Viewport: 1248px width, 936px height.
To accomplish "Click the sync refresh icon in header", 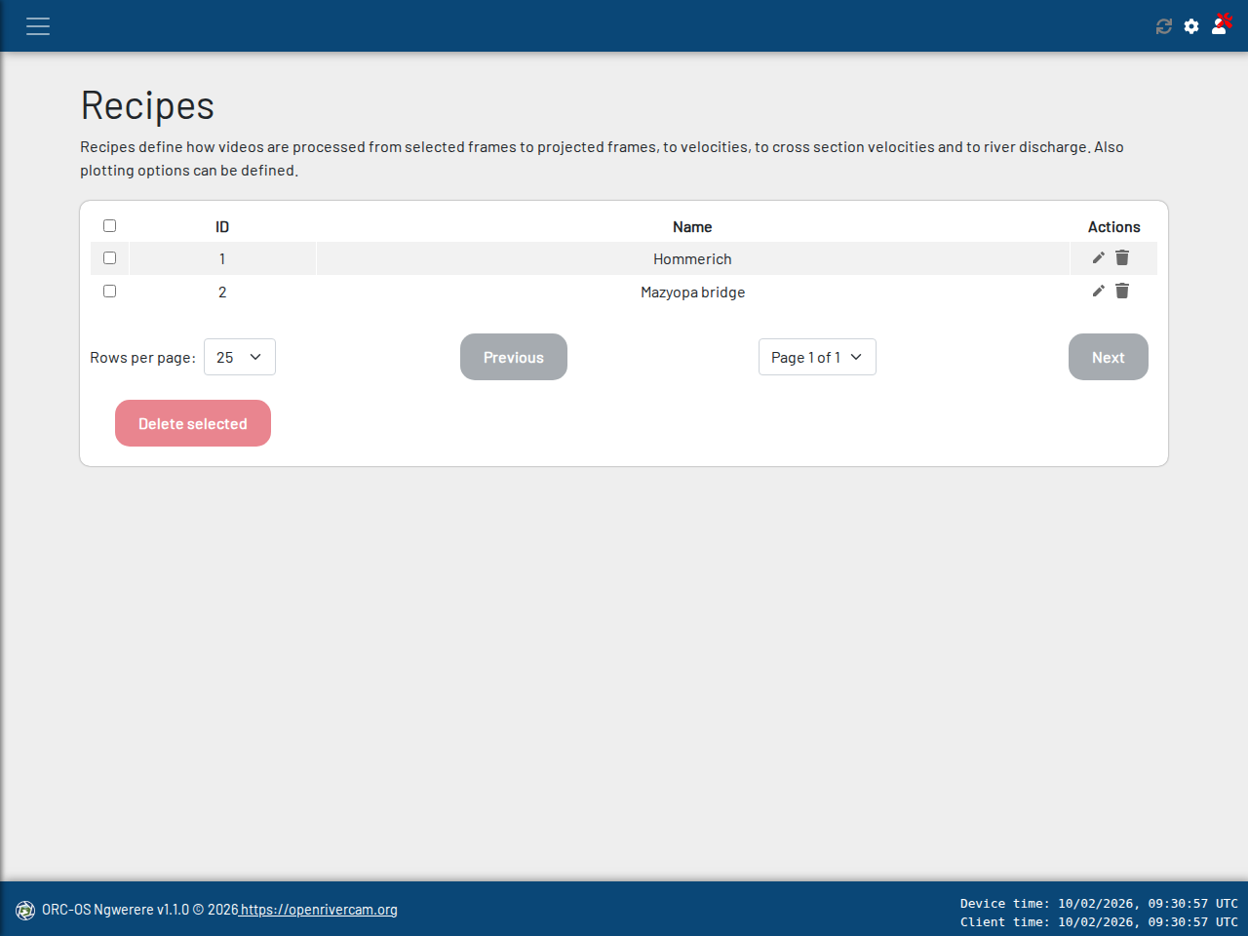I will point(1164,26).
